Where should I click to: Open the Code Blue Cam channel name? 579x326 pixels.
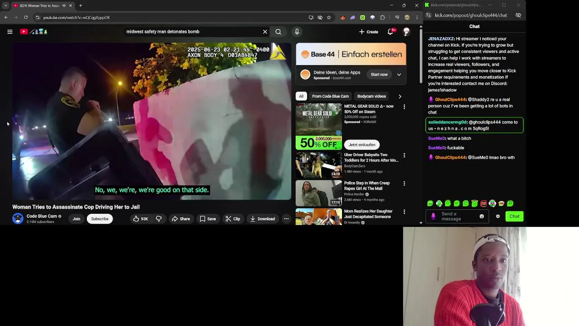tap(42, 216)
